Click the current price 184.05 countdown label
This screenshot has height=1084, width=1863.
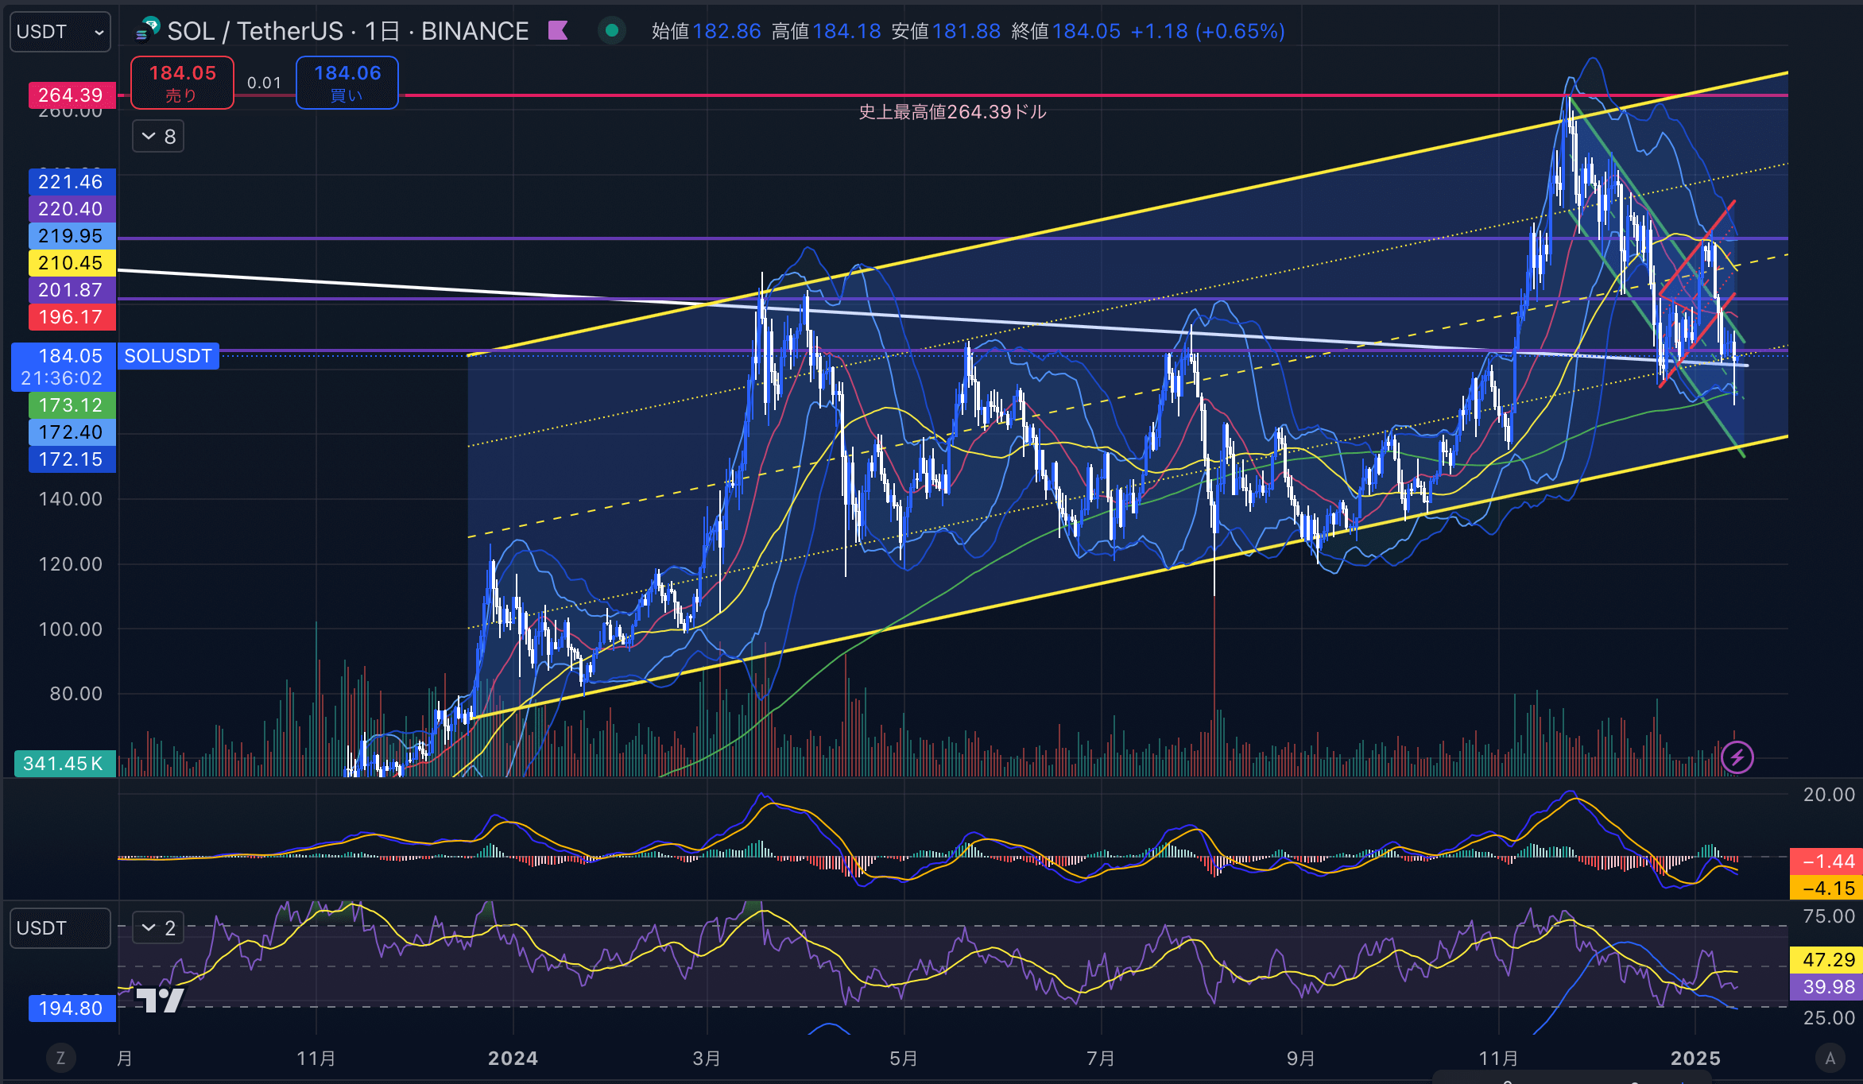64,367
